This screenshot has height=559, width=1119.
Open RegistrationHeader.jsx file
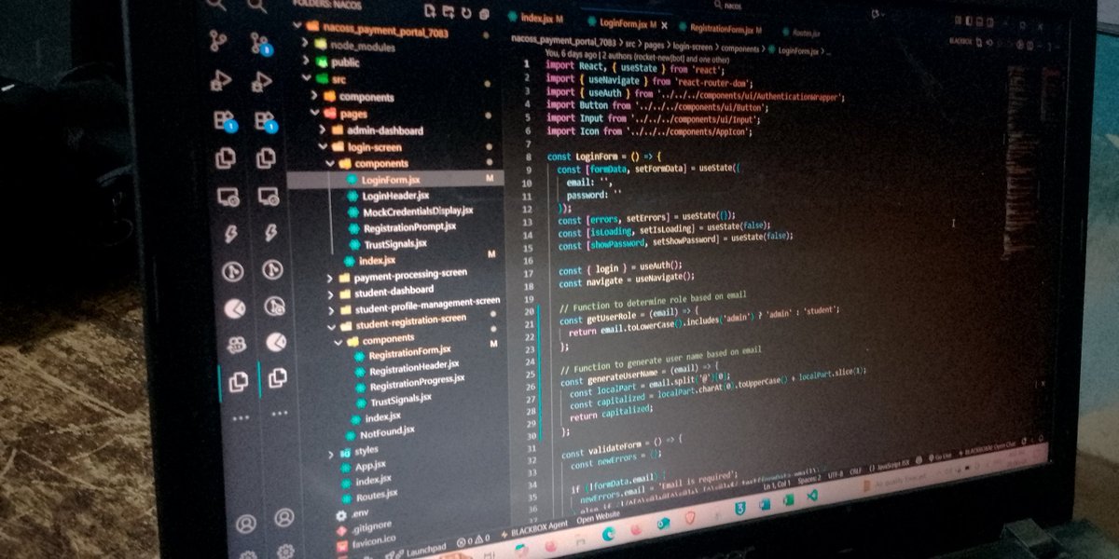click(x=414, y=368)
